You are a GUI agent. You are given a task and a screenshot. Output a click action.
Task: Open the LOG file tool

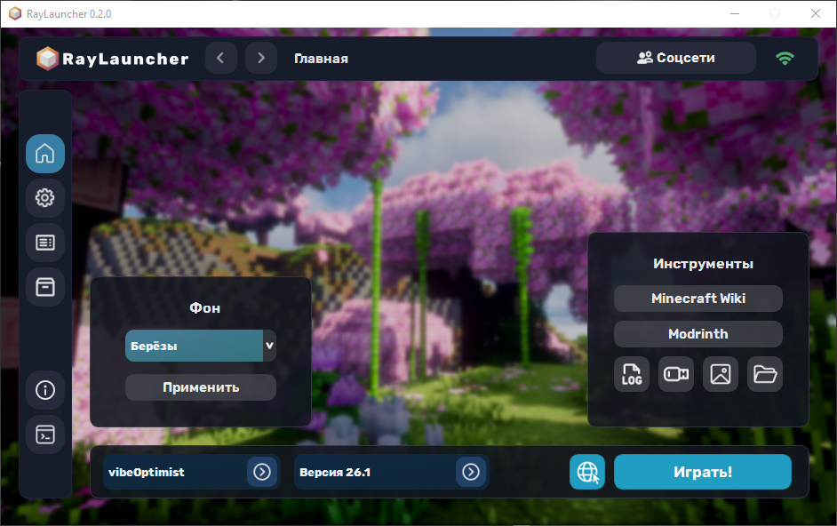632,374
